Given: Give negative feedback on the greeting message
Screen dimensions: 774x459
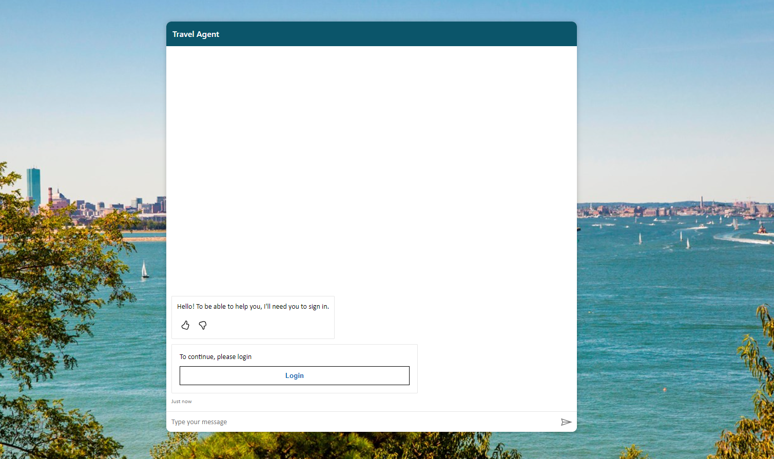Looking at the screenshot, I should tap(203, 325).
